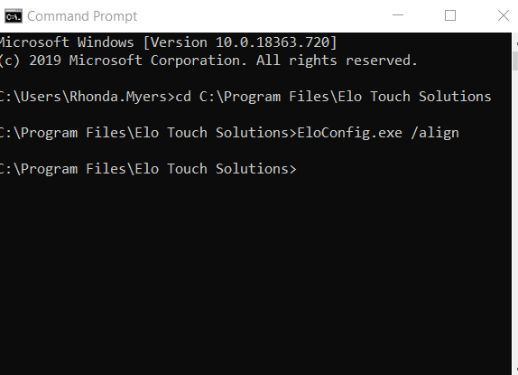518x375 pixels.
Task: Click the vertical scrollbar up arrow
Action: click(x=515, y=43)
